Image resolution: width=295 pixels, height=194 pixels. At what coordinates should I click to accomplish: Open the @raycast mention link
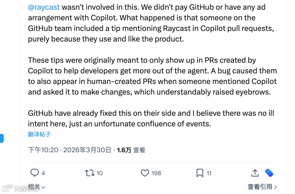(44, 7)
